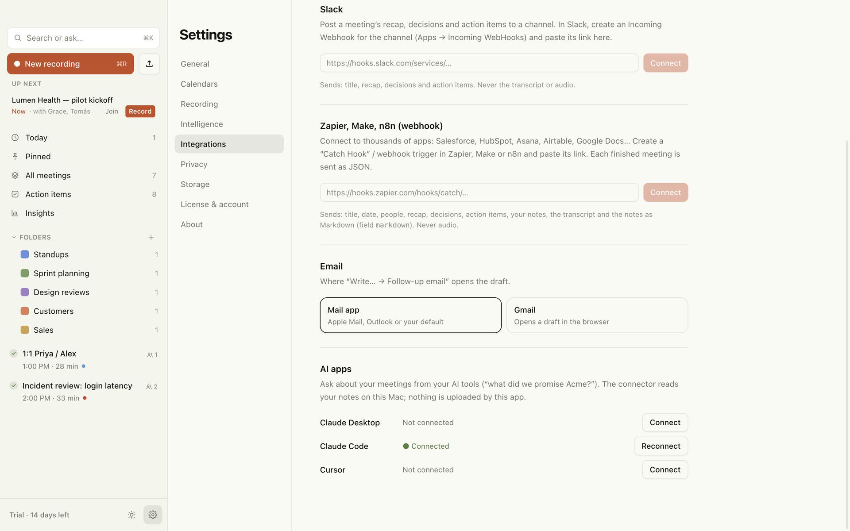Click the add folder plus icon

[x=151, y=237]
